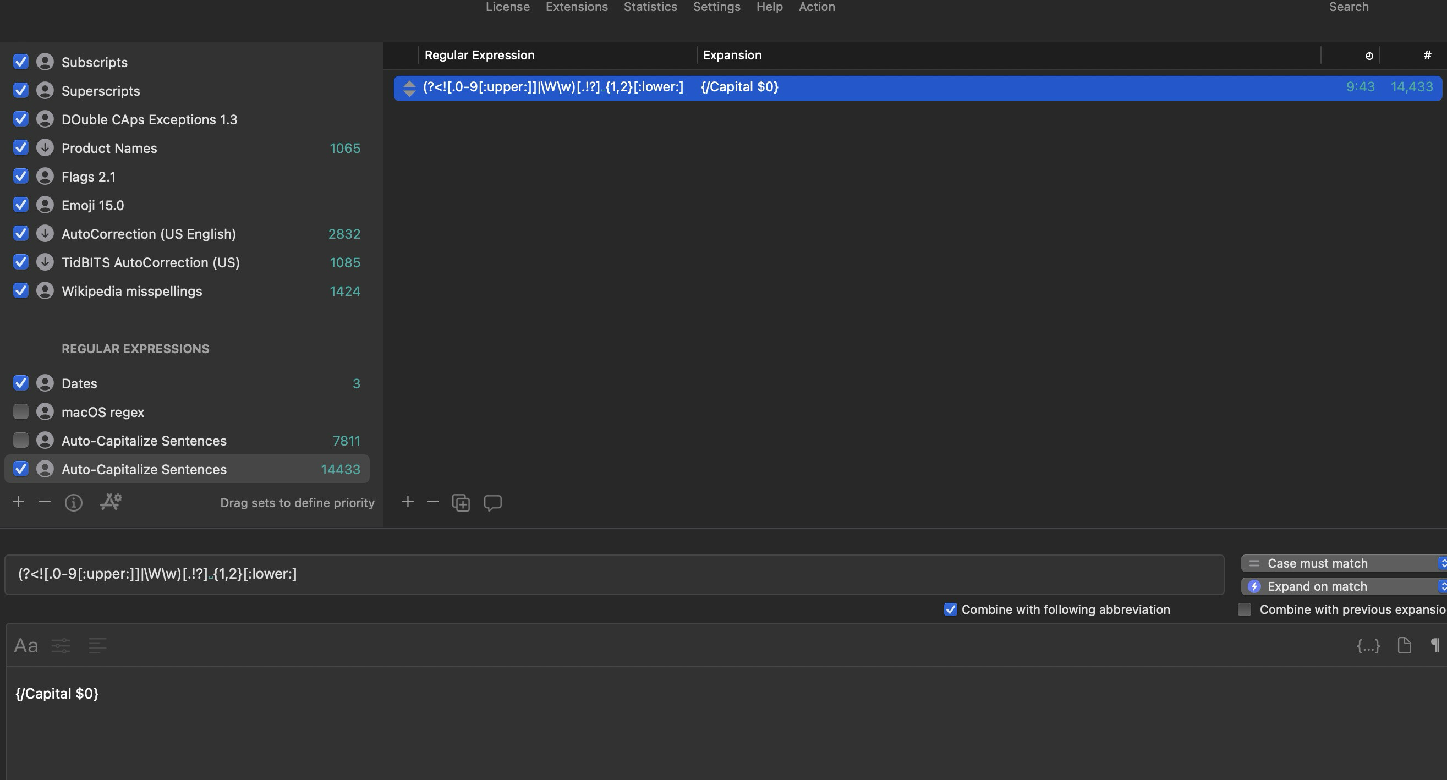Open the Case must match dropdown
1447x780 pixels.
[1342, 563]
